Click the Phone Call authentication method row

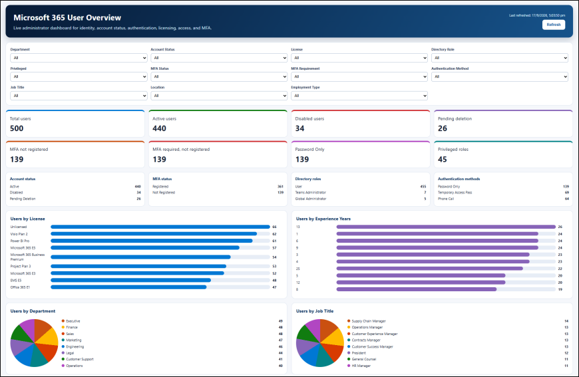(x=503, y=199)
